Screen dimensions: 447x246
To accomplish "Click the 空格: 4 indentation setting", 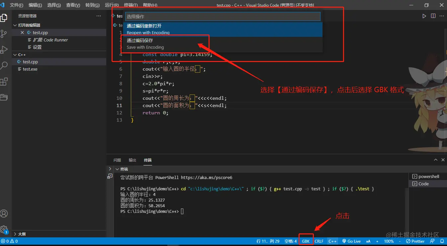I will [x=291, y=241].
